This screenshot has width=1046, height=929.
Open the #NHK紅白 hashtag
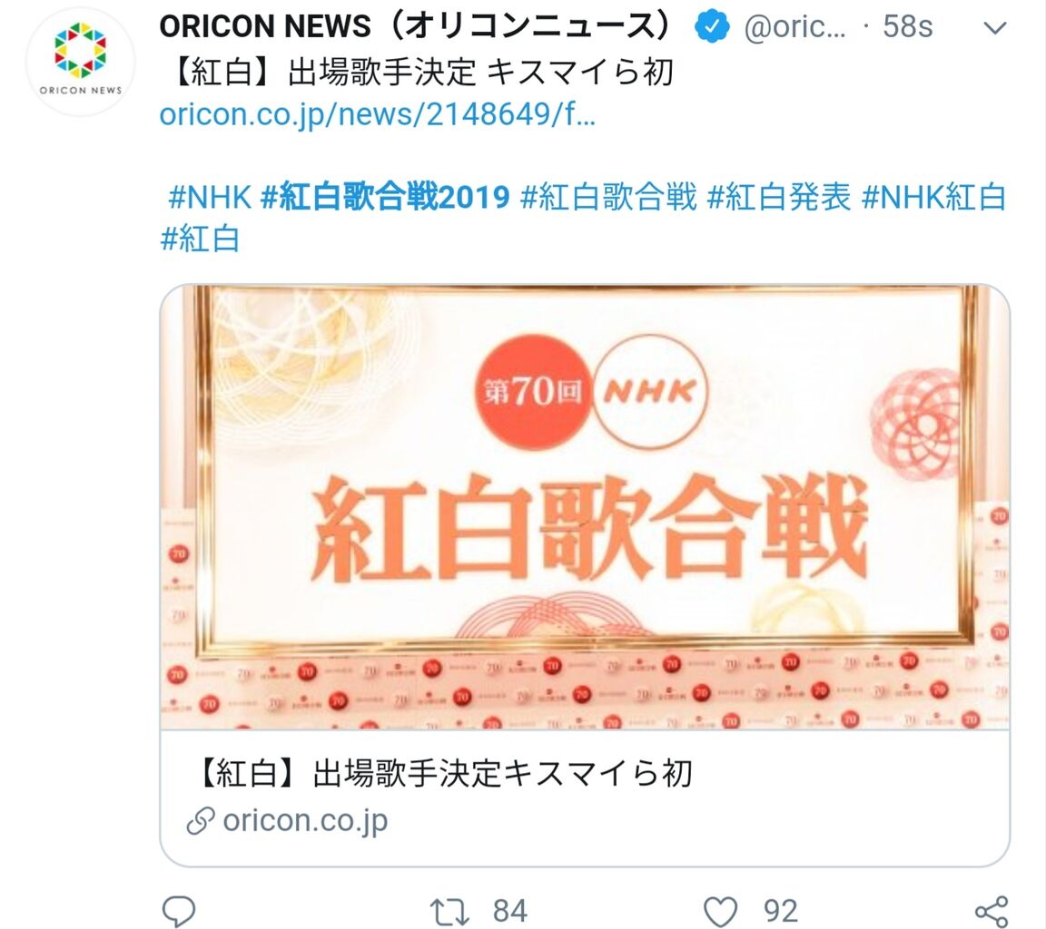tap(934, 197)
